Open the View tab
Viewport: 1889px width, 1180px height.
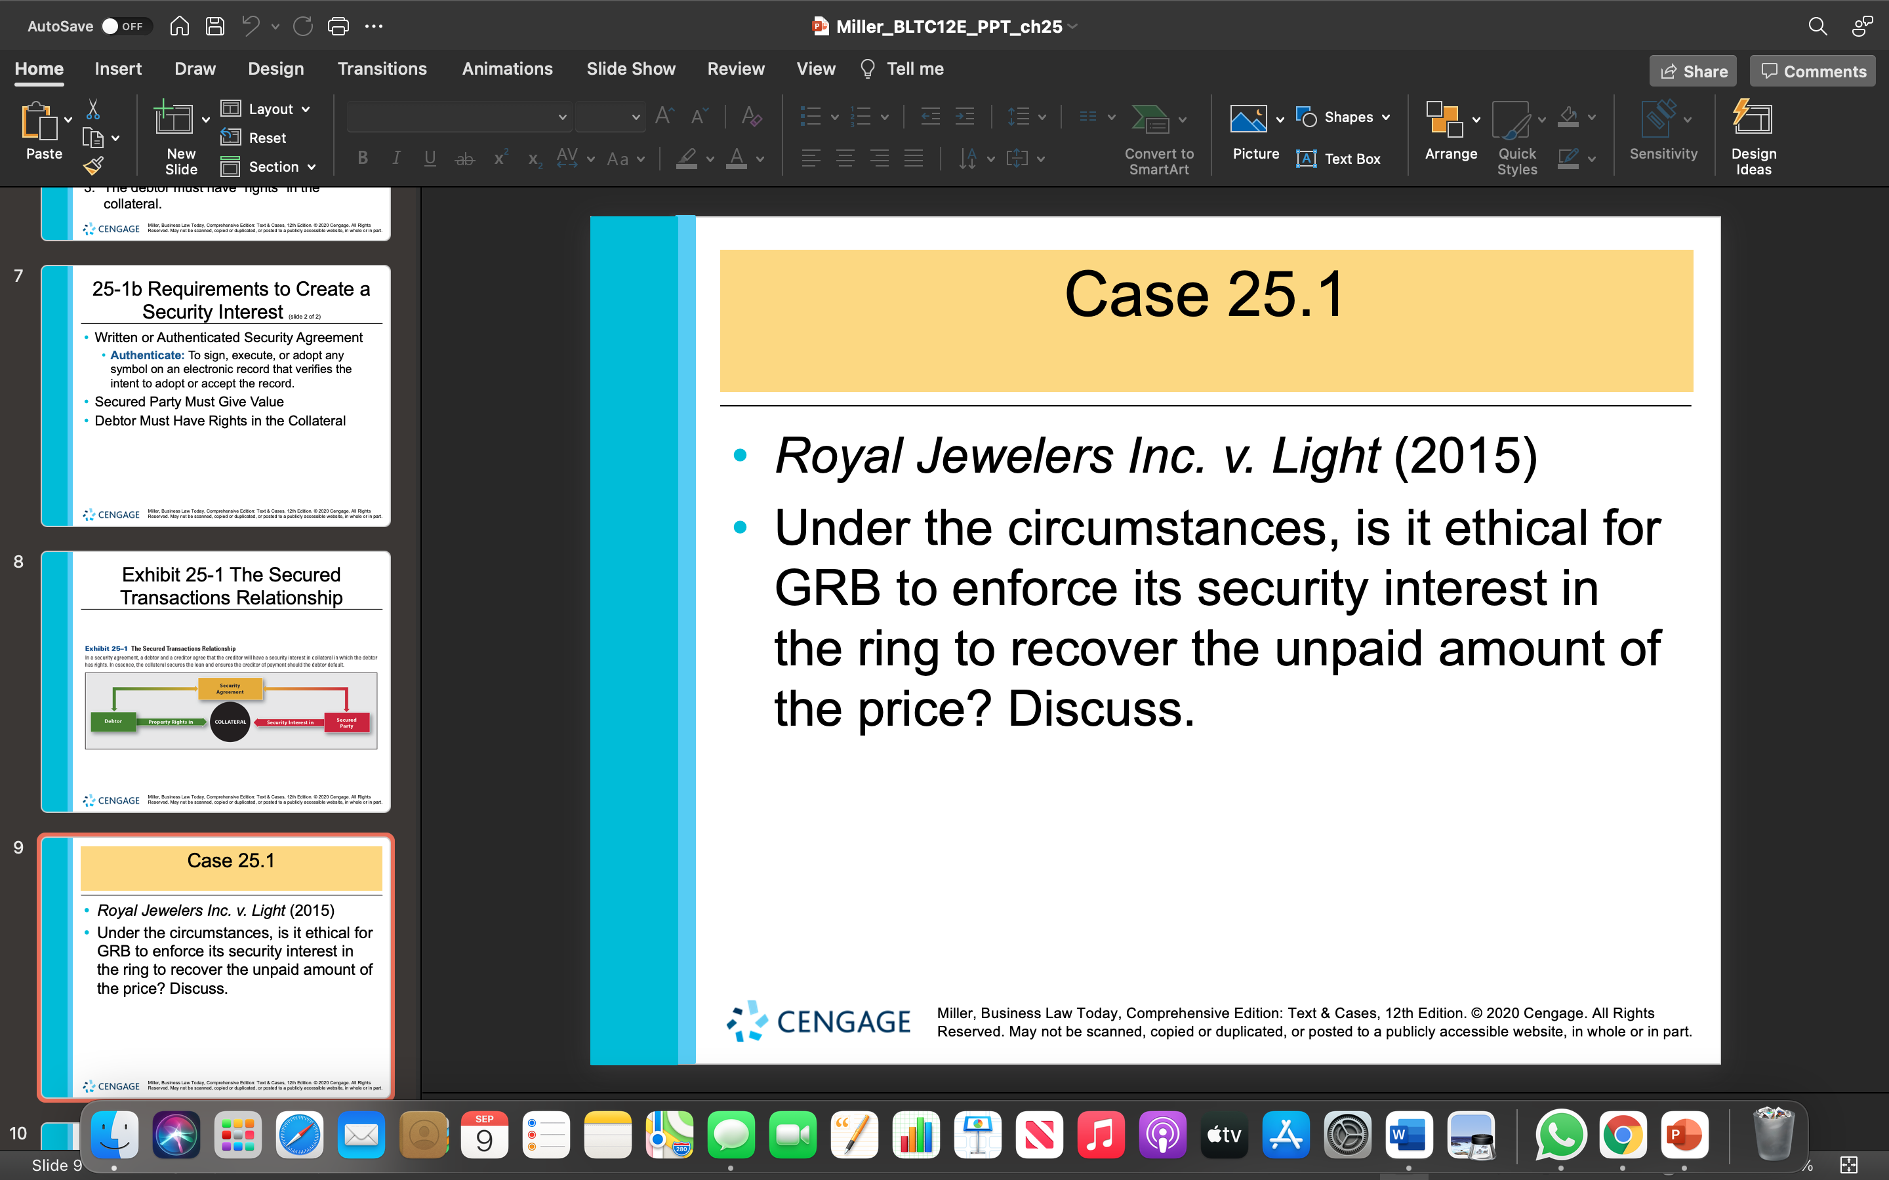(816, 69)
